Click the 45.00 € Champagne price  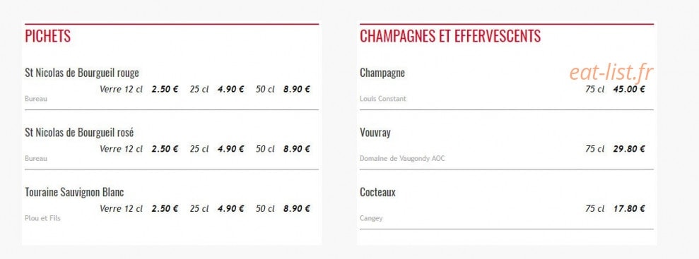point(629,89)
